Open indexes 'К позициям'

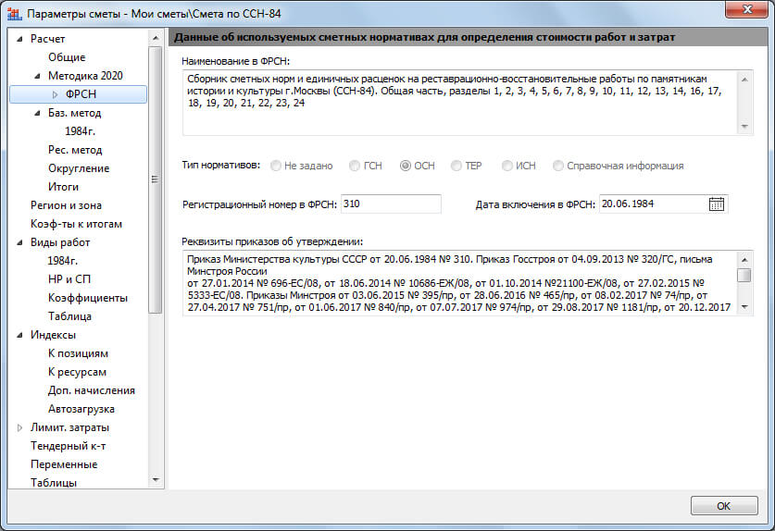(x=78, y=353)
